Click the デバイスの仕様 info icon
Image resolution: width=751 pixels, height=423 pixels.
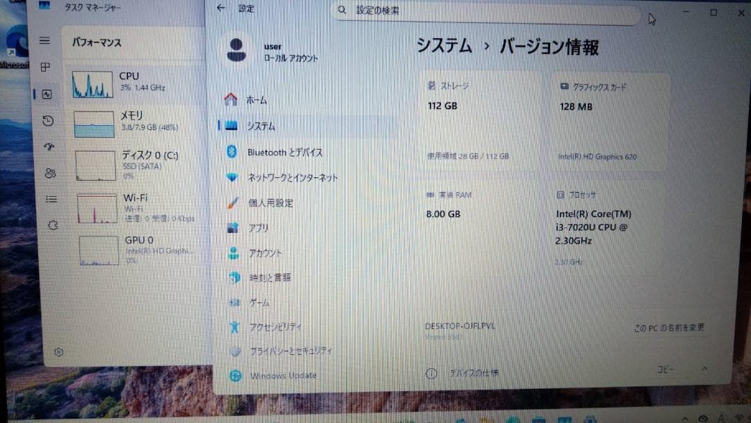tap(431, 373)
